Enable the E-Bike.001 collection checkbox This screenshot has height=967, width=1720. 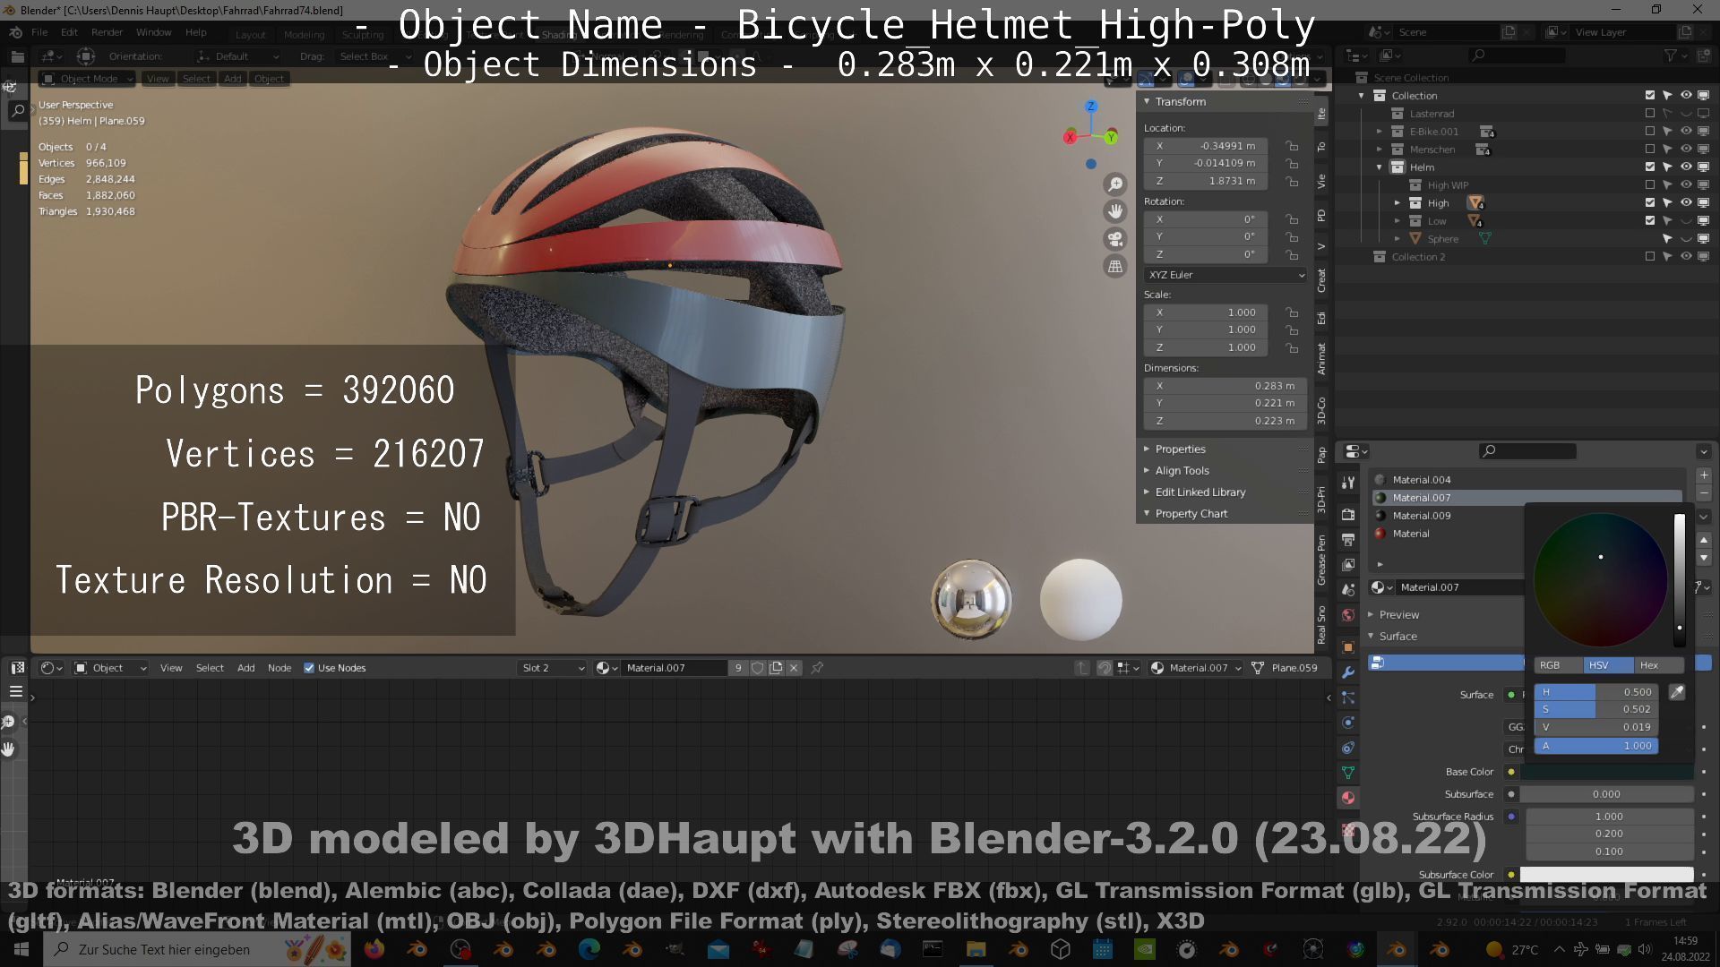click(1650, 132)
